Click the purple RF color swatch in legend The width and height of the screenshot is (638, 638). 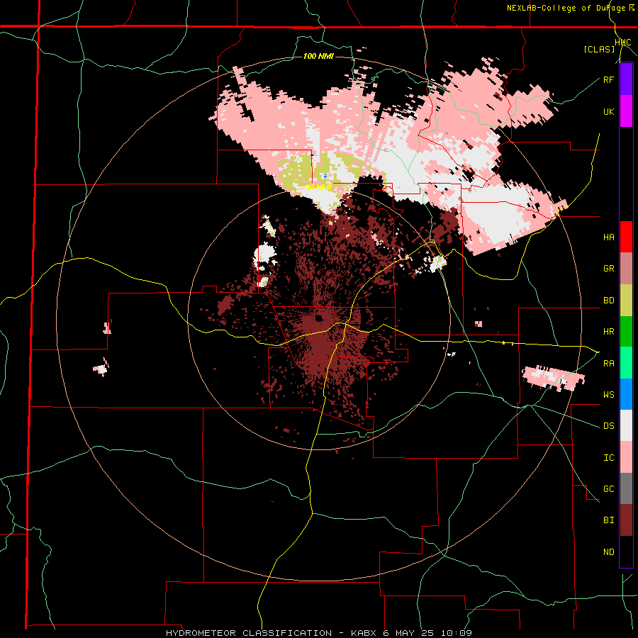626,79
